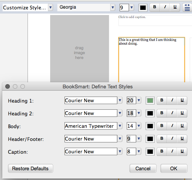Open the Georgia font dropdown arrow

click(x=113, y=8)
